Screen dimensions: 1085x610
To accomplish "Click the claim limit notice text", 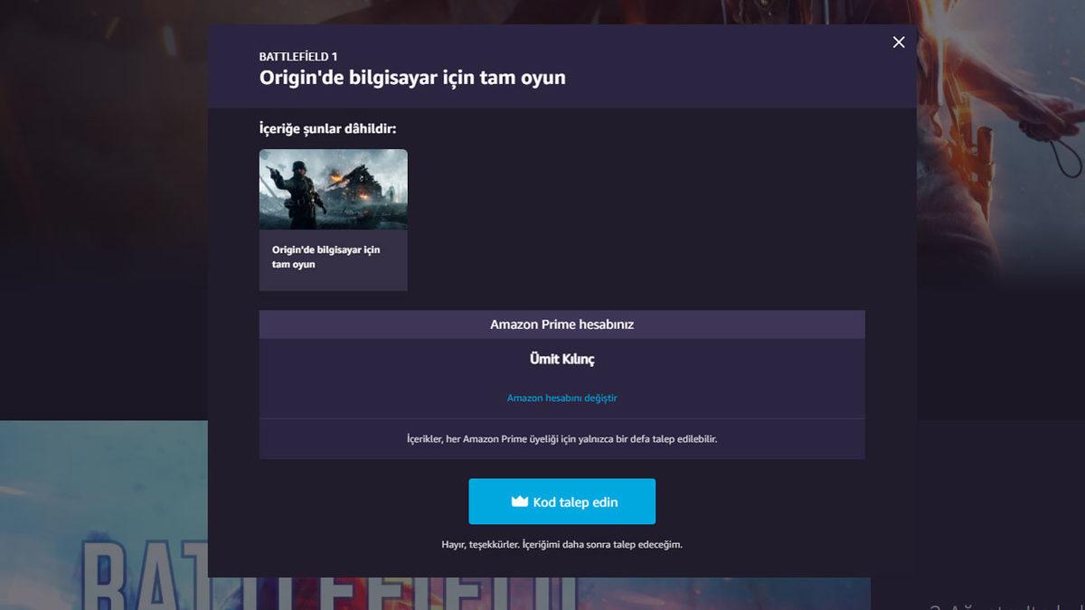I will (561, 438).
